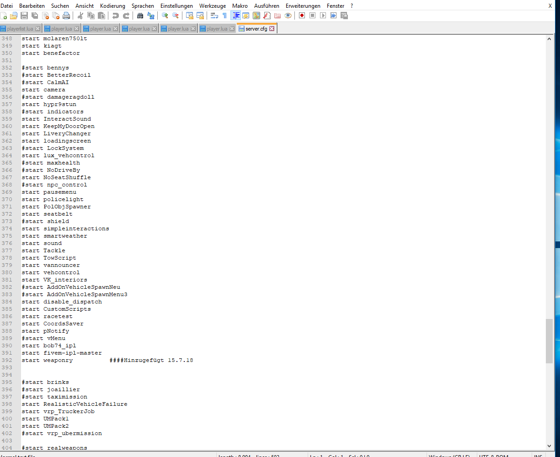Toggle word wrap
The image size is (560, 457).
[214, 16]
